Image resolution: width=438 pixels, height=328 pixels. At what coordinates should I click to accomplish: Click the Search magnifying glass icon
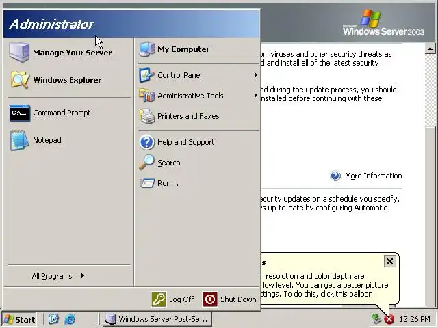click(146, 163)
